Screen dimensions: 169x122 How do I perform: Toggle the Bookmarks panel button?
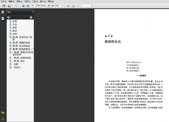pos(3,18)
